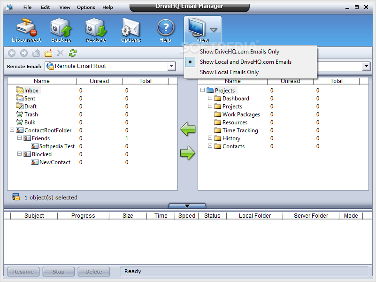Open the File menu
The width and height of the screenshot is (376, 282).
[27, 8]
